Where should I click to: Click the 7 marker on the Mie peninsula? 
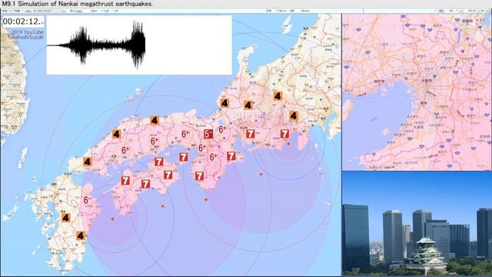coord(231,155)
